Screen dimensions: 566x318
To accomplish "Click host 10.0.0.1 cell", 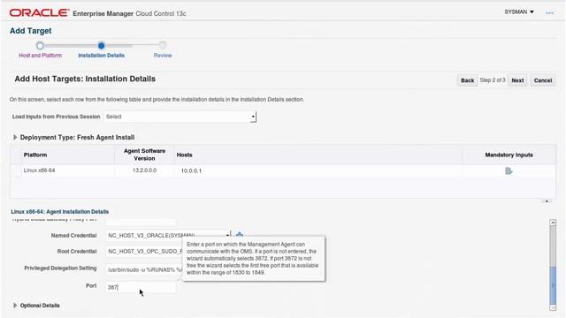I will [191, 170].
